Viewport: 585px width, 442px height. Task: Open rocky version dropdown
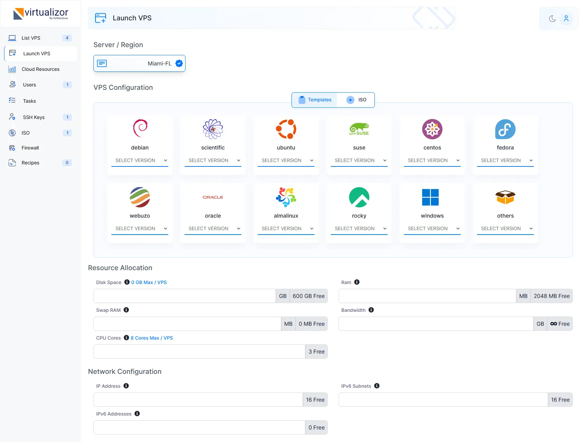pos(359,229)
